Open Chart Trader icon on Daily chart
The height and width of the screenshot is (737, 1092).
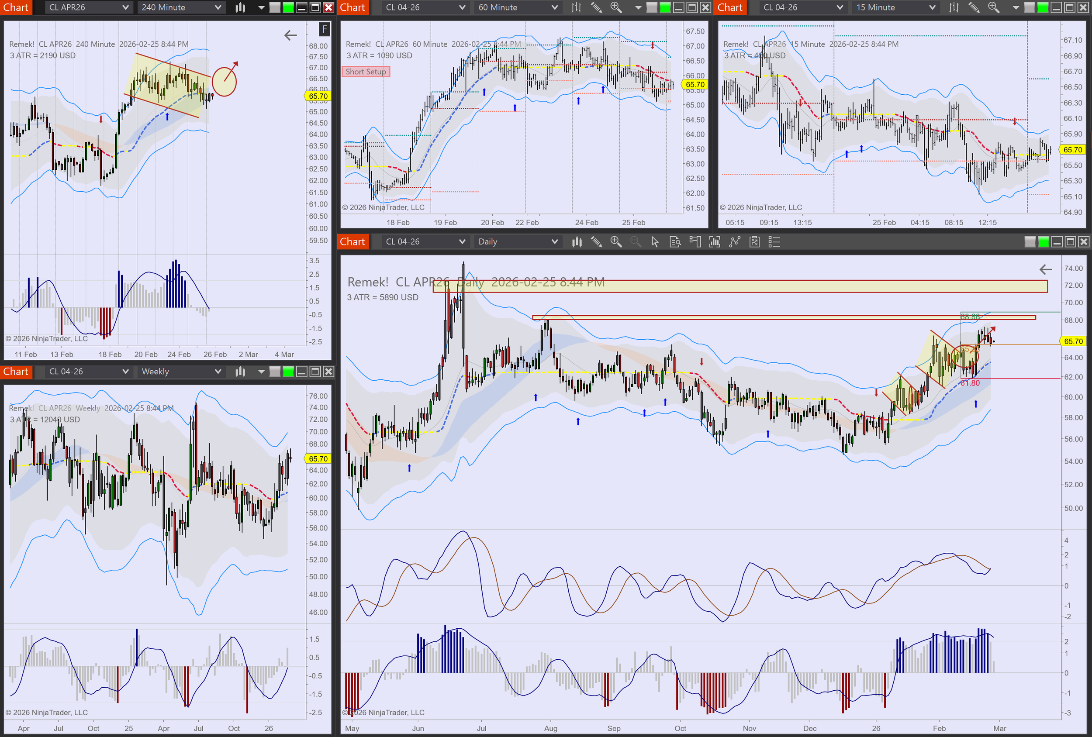pos(695,242)
